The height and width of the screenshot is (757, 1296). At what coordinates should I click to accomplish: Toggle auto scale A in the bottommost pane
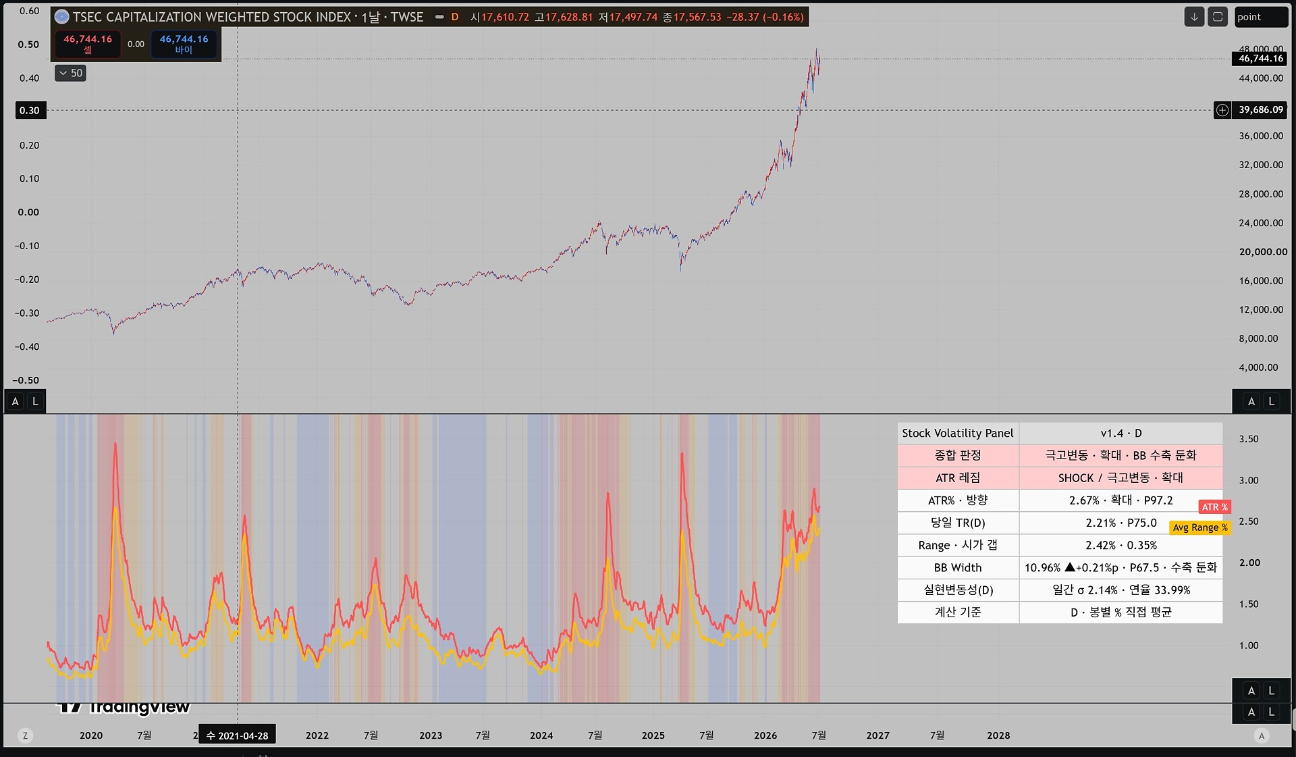click(x=1251, y=712)
